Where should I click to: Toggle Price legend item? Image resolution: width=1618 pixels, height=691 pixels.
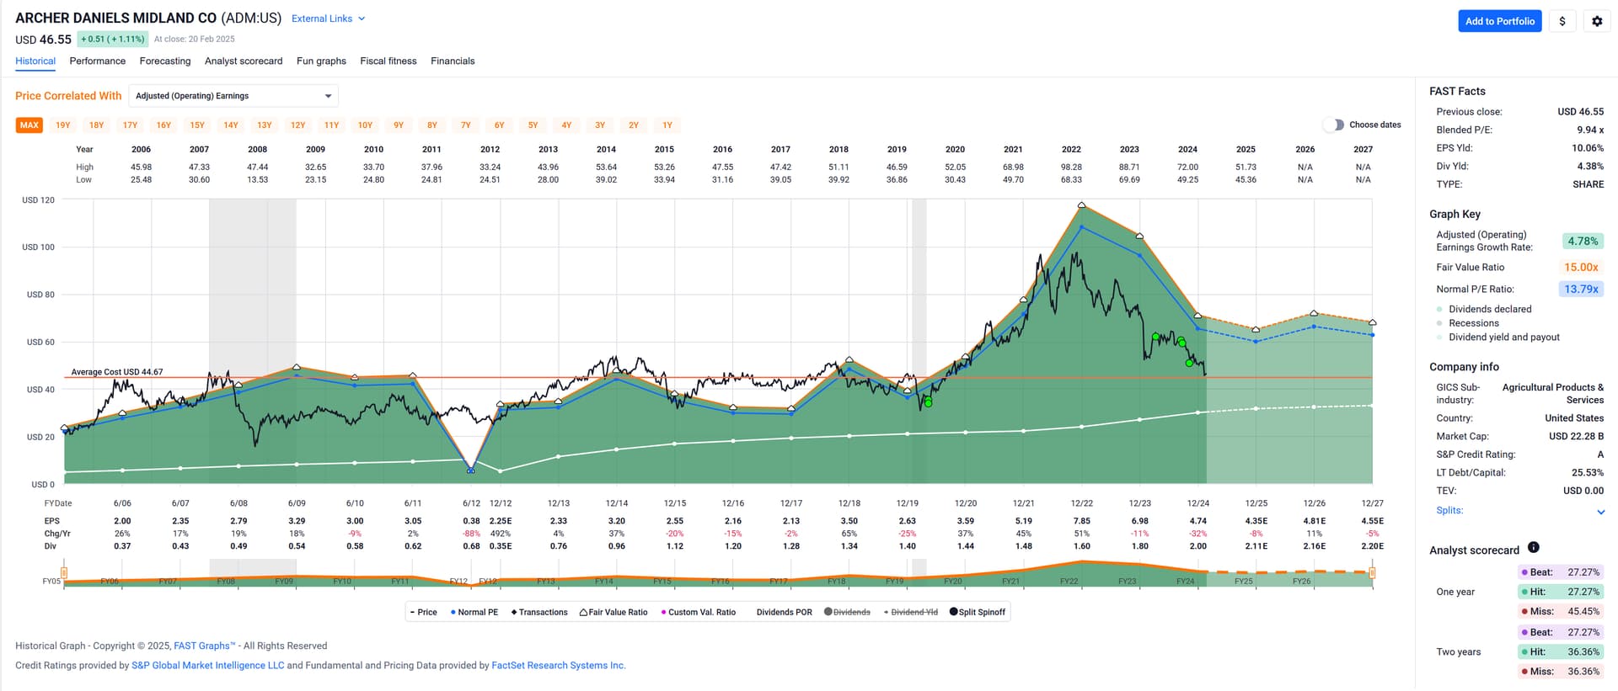click(x=424, y=612)
